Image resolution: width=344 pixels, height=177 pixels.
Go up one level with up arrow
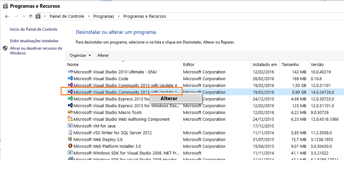click(31, 16)
